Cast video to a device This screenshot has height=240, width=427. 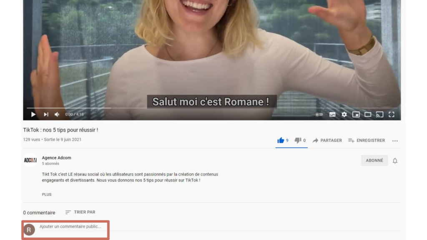click(x=379, y=115)
